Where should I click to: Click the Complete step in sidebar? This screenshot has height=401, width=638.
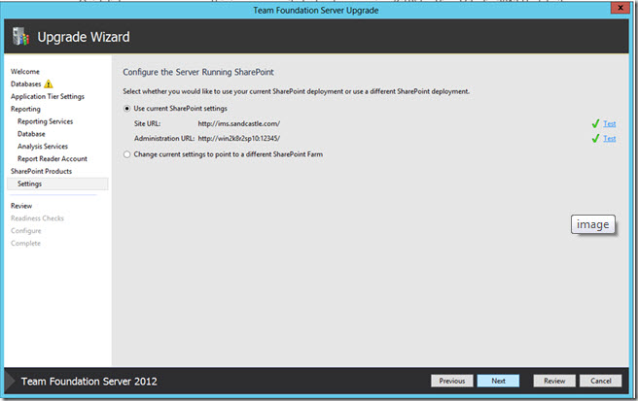point(25,244)
